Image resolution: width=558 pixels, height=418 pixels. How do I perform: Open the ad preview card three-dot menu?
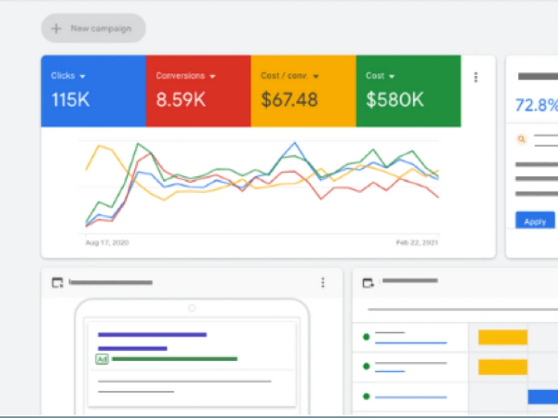tap(323, 283)
